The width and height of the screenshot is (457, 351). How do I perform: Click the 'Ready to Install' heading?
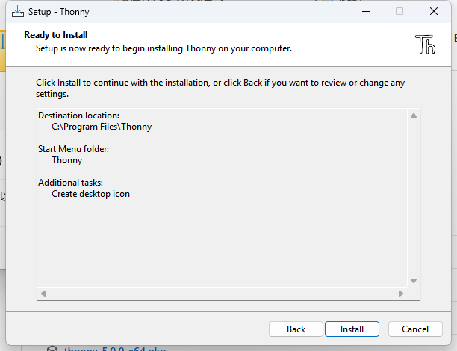tap(56, 35)
